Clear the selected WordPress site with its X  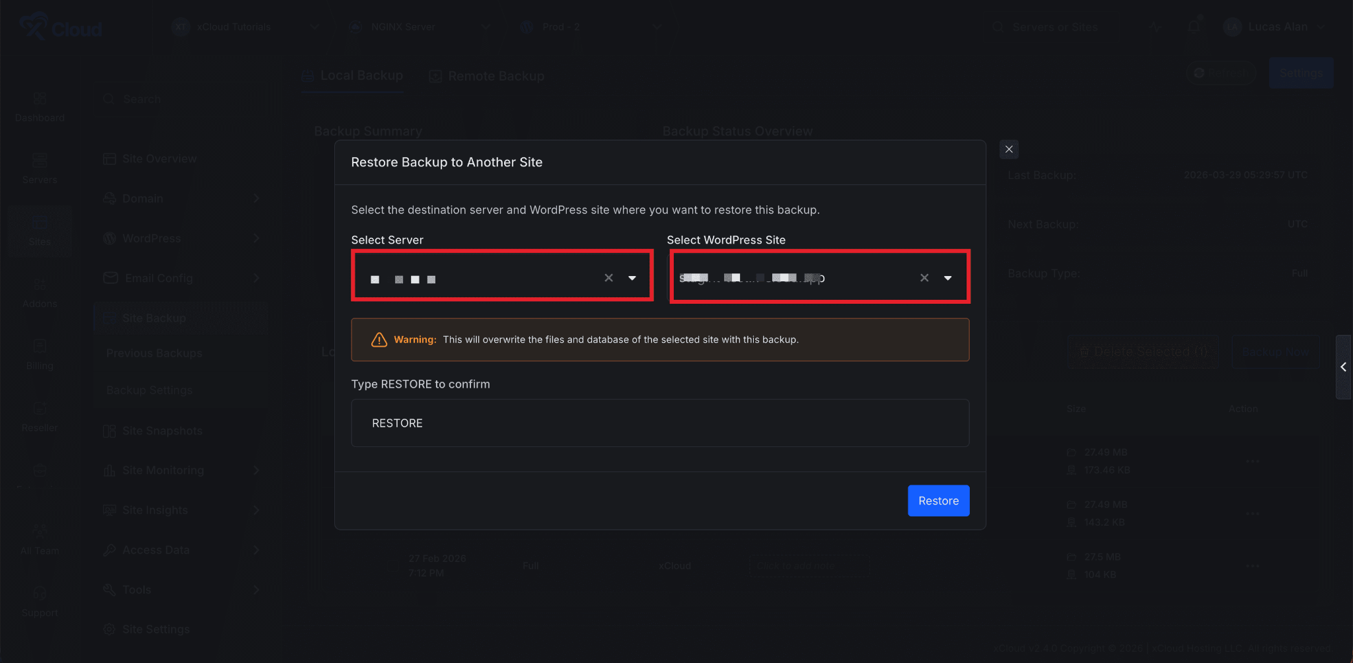923,278
